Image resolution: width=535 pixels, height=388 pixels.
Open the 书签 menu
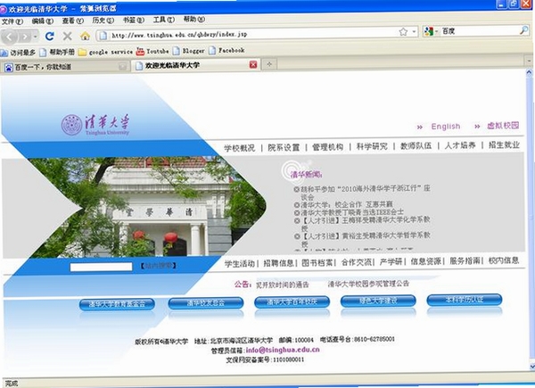coord(134,21)
